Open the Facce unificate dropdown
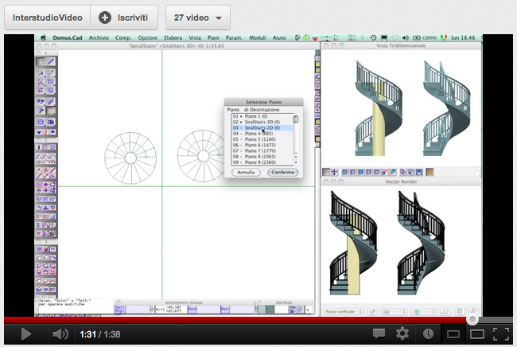 pyautogui.click(x=344, y=310)
